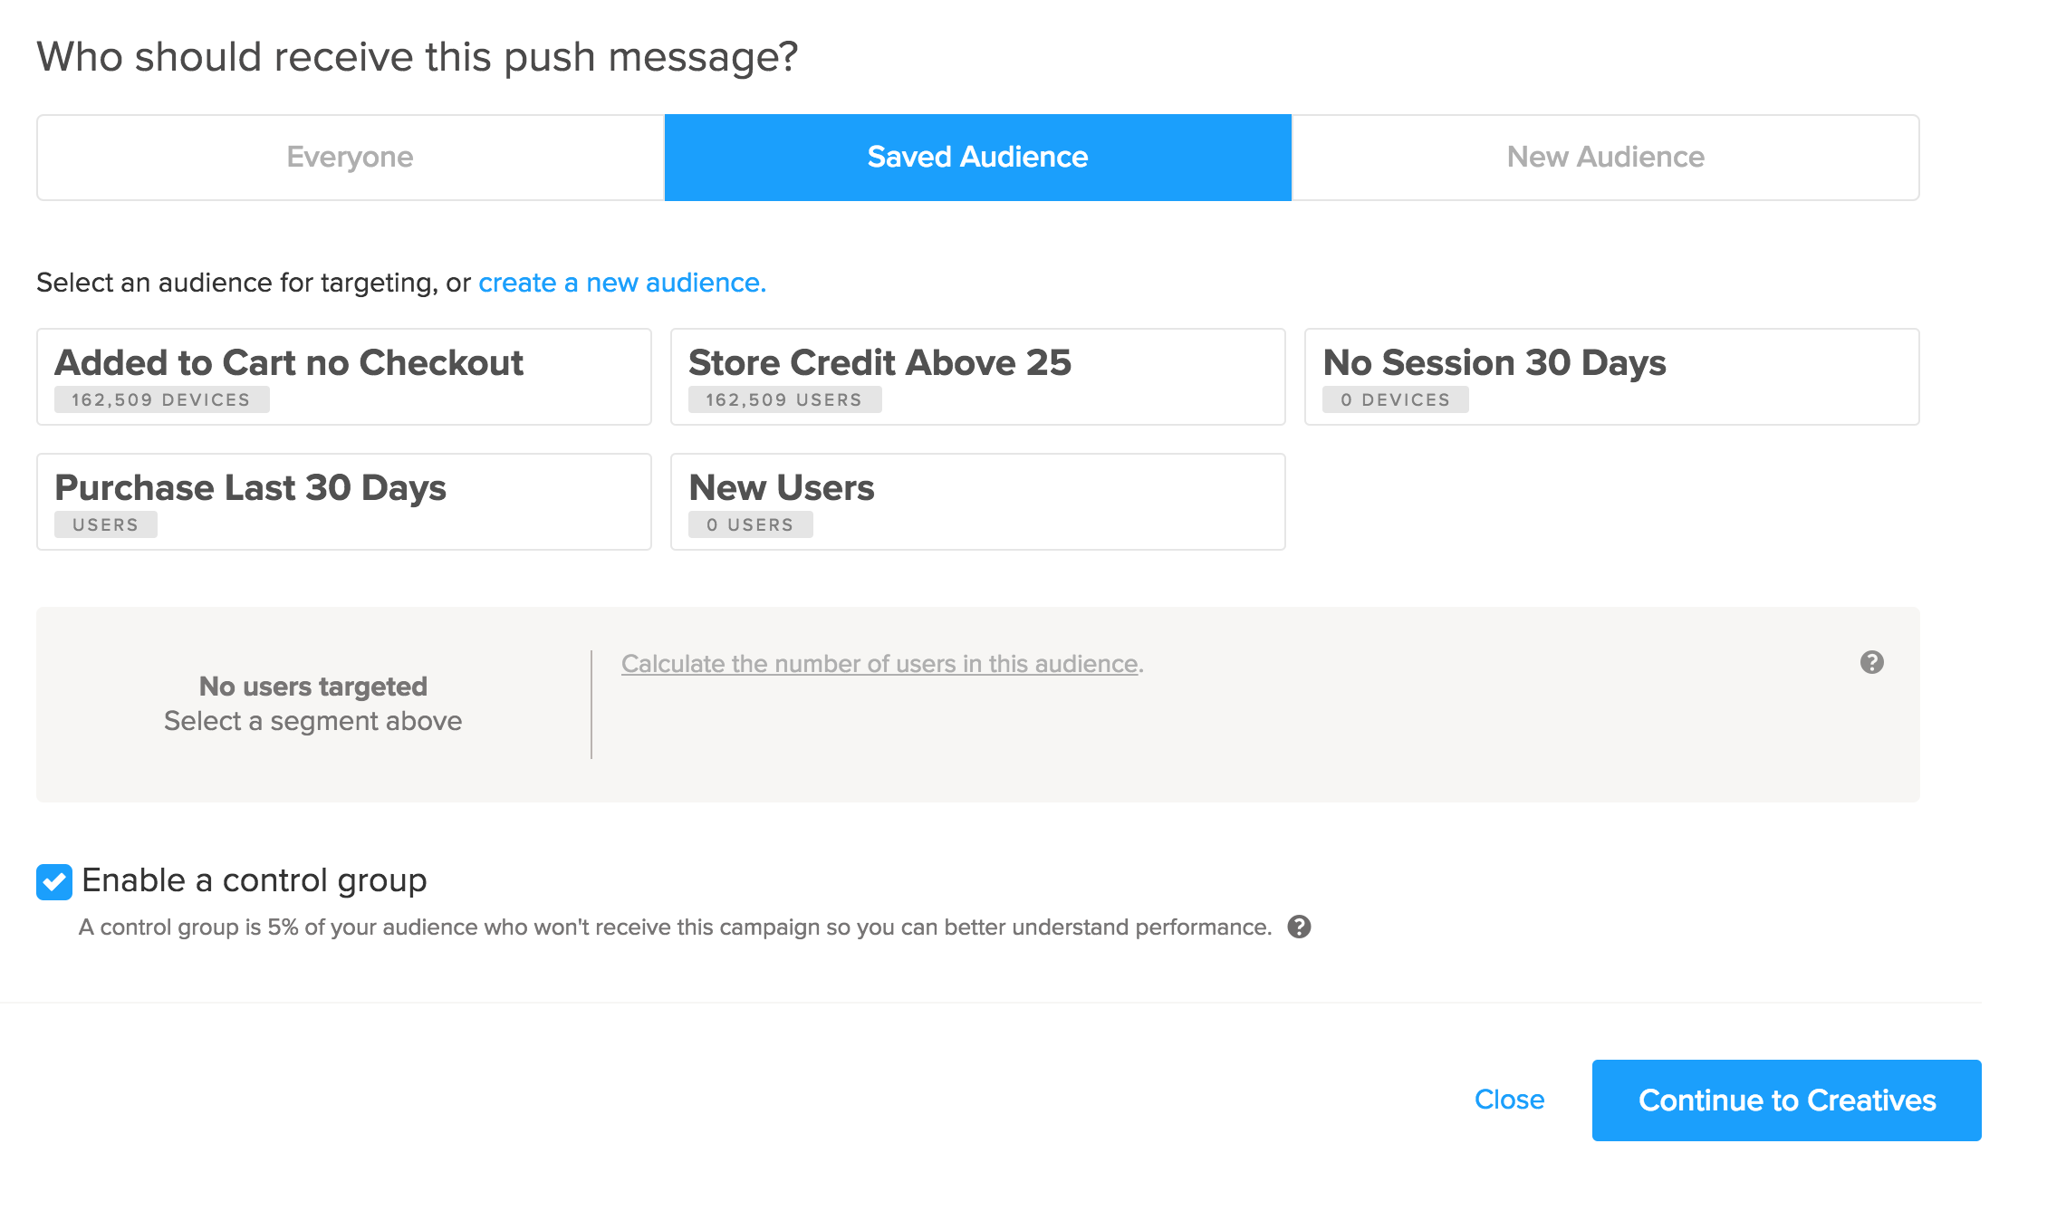Viewport: 2047px width, 1230px height.
Task: Choose the New Users audience card
Action: click(977, 501)
